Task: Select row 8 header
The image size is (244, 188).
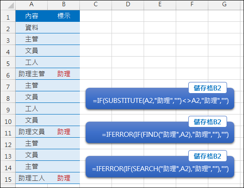Action: pos(8,97)
